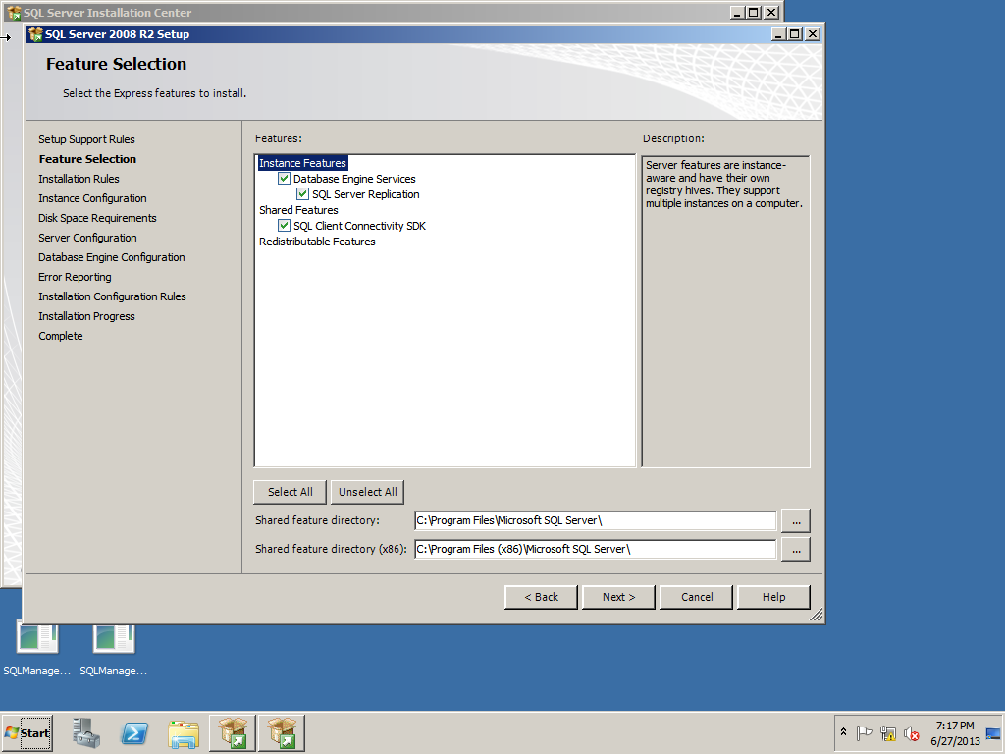Switch to first SQL setup taskbar item
Image resolution: width=1005 pixels, height=754 pixels.
coord(232,732)
